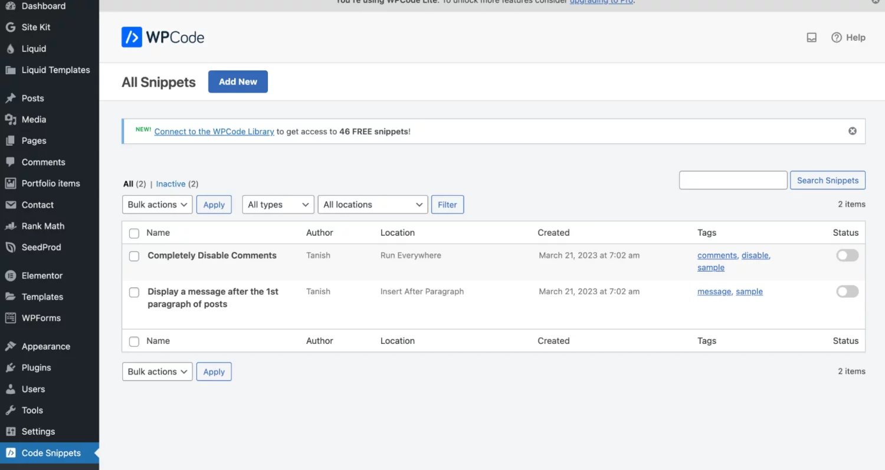
Task: Click the WPCode logo icon
Action: pos(132,37)
